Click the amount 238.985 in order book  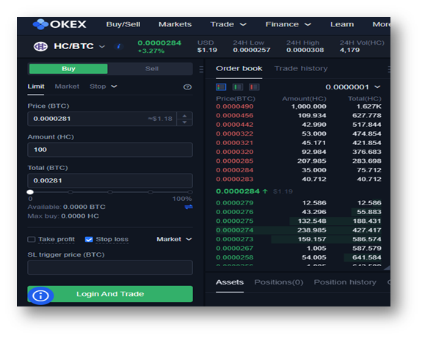click(x=312, y=230)
